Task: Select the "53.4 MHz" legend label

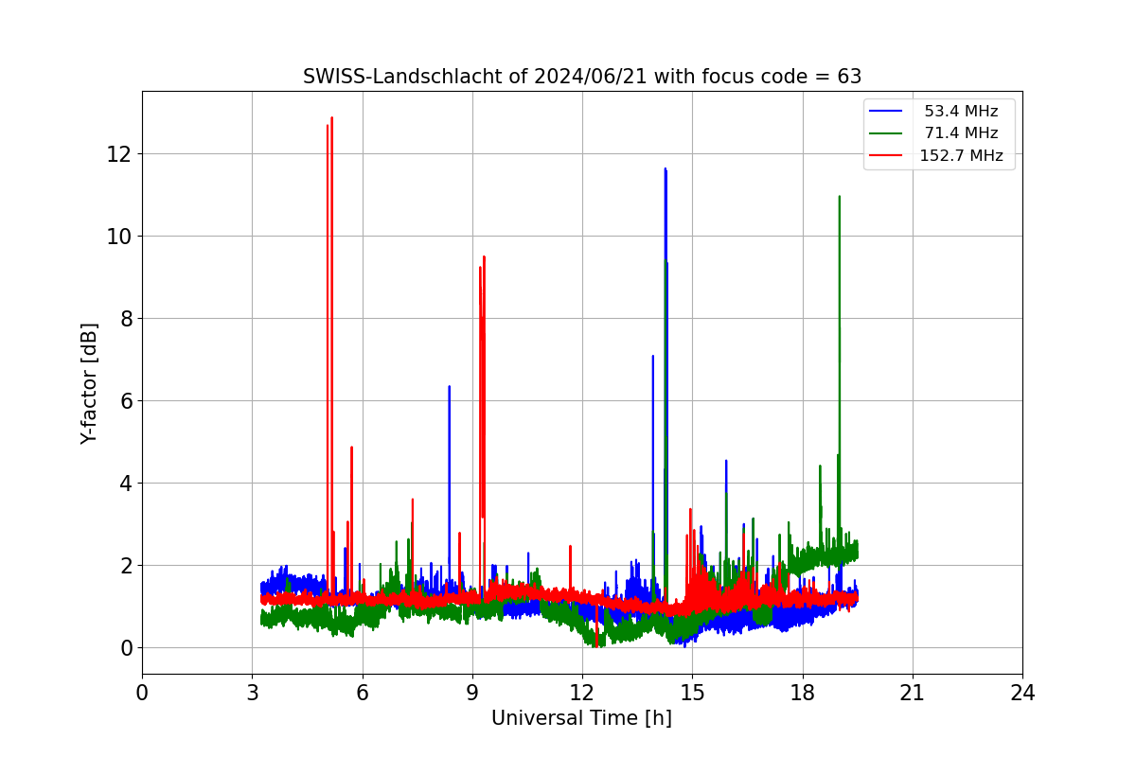Action: pos(961,112)
